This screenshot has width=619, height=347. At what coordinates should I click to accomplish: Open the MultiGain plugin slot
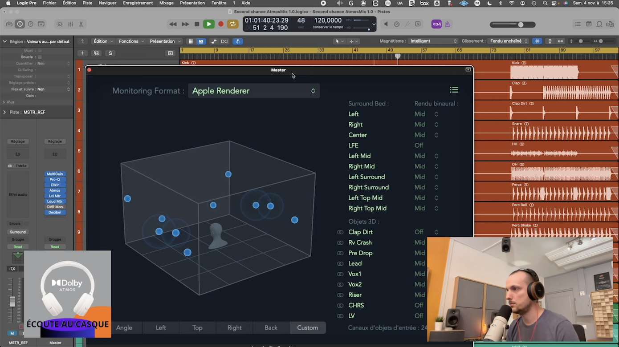click(x=55, y=174)
